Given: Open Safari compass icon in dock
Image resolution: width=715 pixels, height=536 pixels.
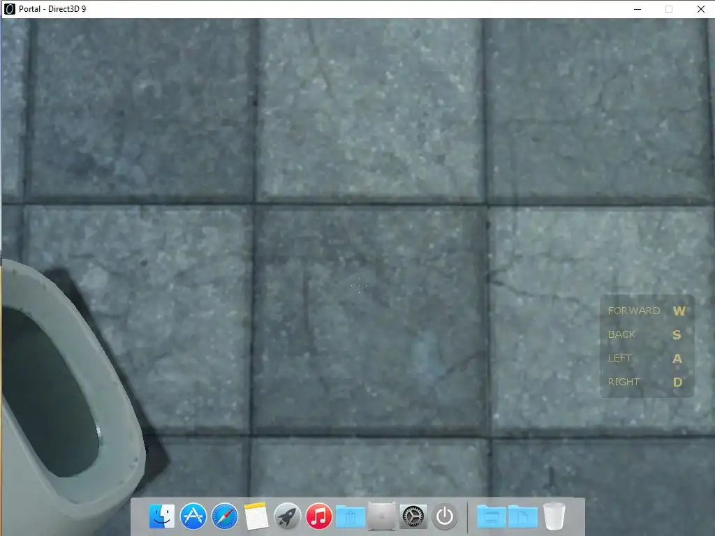Looking at the screenshot, I should point(225,516).
